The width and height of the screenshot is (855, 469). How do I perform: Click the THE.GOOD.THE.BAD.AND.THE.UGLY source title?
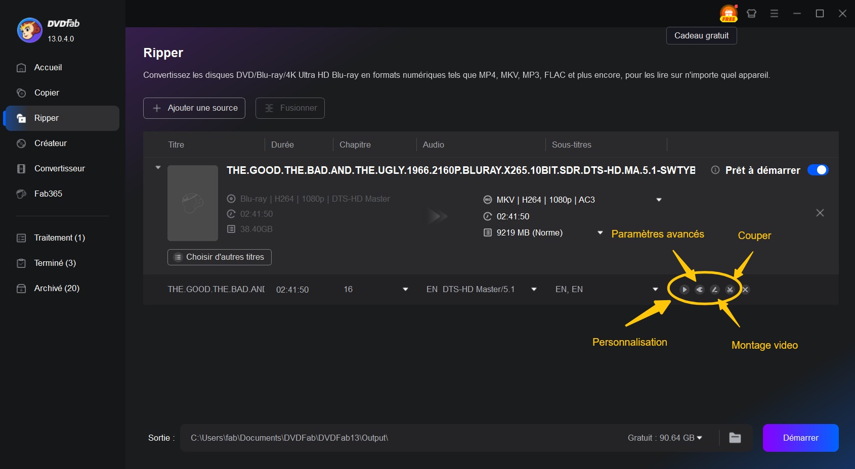click(x=461, y=170)
